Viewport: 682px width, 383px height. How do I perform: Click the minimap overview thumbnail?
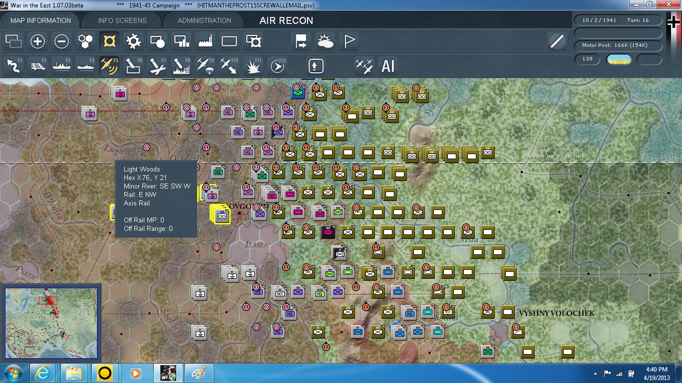(x=51, y=323)
